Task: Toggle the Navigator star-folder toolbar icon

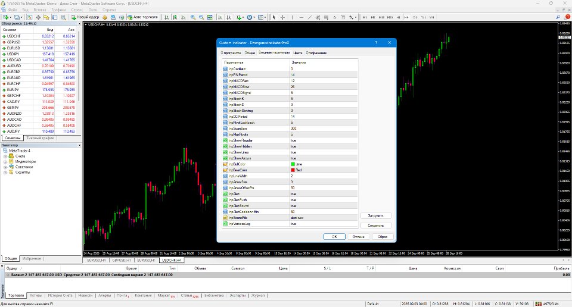Action: click(46, 17)
